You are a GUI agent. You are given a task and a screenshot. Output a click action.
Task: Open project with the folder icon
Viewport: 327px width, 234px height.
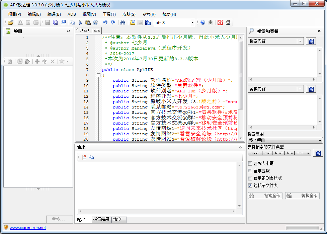tap(11, 22)
